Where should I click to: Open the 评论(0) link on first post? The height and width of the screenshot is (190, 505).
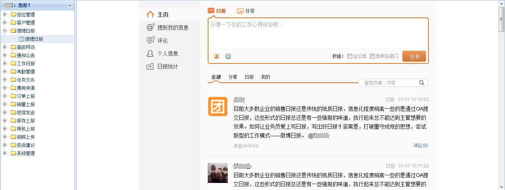421,145
